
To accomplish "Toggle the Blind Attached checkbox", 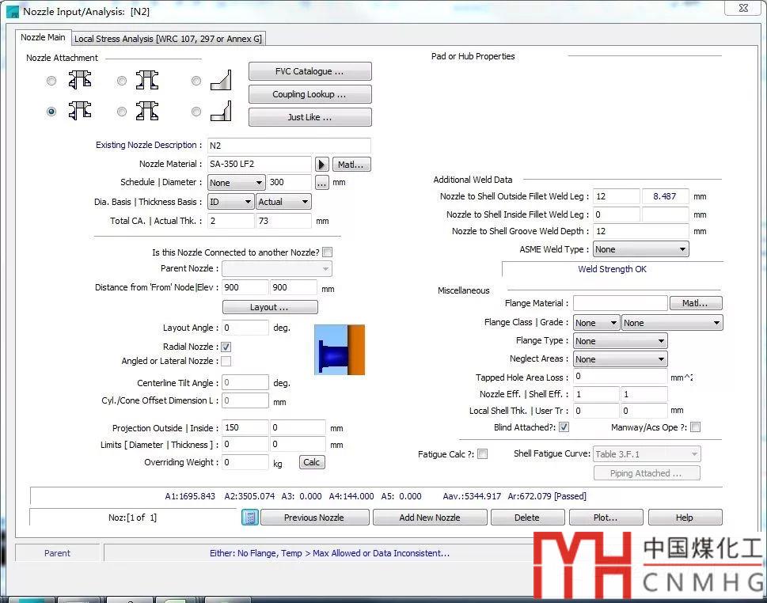I will (x=564, y=427).
